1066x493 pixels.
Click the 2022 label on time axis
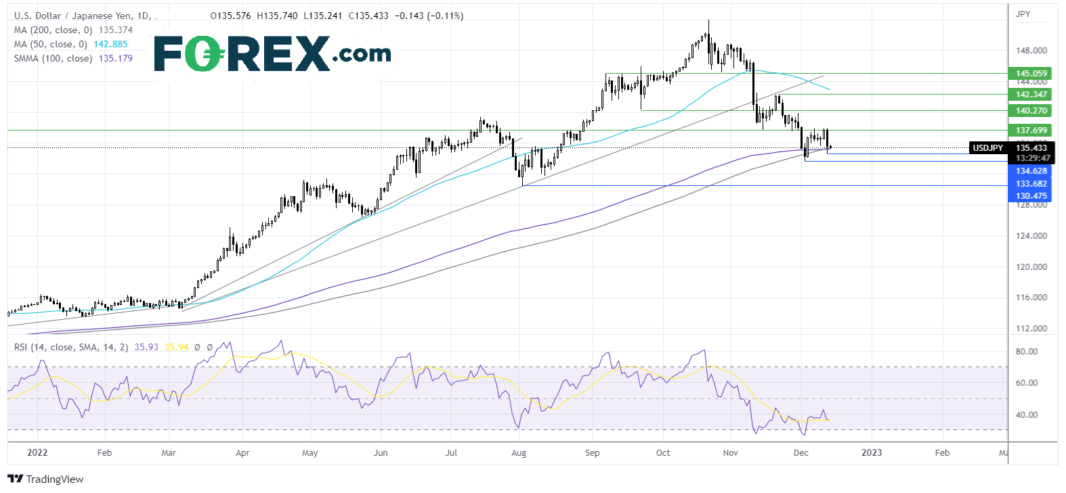pos(37,452)
